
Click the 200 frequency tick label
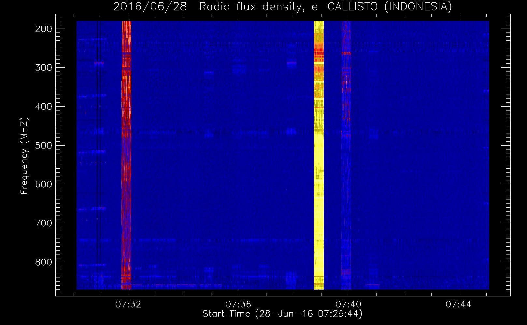pyautogui.click(x=44, y=29)
